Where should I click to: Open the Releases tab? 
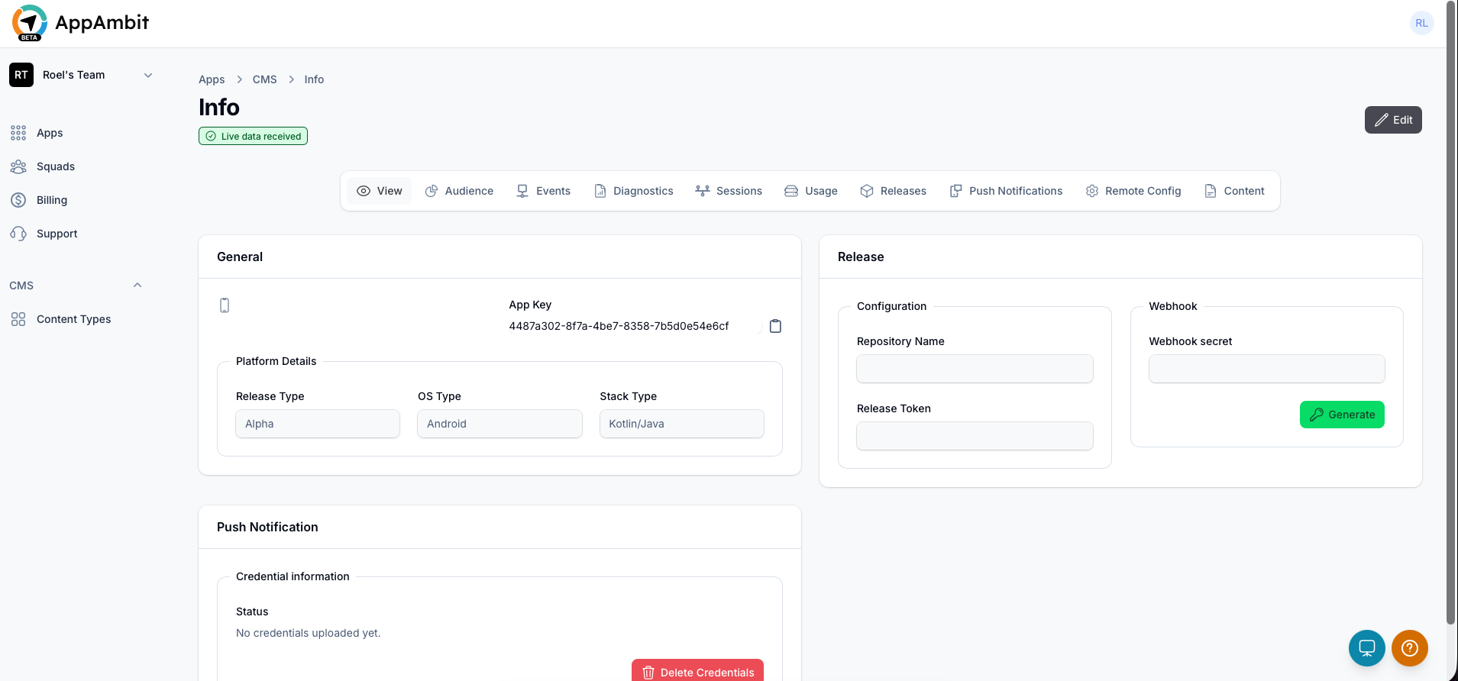coord(893,191)
